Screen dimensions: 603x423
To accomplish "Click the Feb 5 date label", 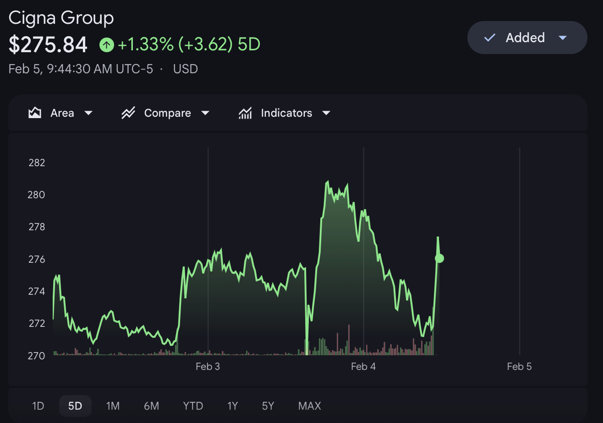I will click(519, 366).
